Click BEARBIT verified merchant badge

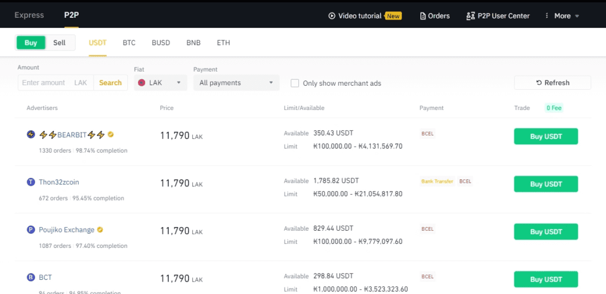click(x=111, y=134)
